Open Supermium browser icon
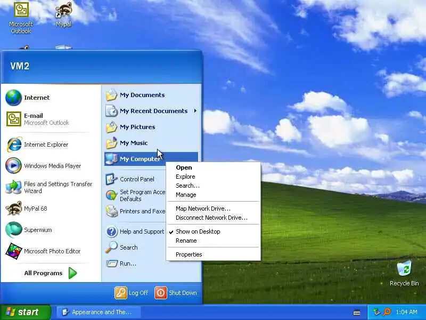This screenshot has height=320, width=426. click(14, 230)
